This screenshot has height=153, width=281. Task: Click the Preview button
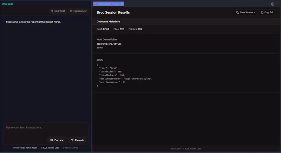(57, 140)
